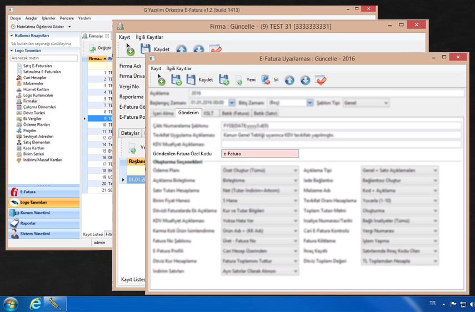Open İlgili Kayıtlar menu in E-Fatura Uyarlaması window
Image resolution: width=475 pixels, height=312 pixels.
point(179,68)
